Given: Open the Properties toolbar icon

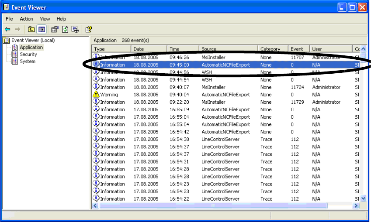Looking at the screenshot, I should point(55,30).
